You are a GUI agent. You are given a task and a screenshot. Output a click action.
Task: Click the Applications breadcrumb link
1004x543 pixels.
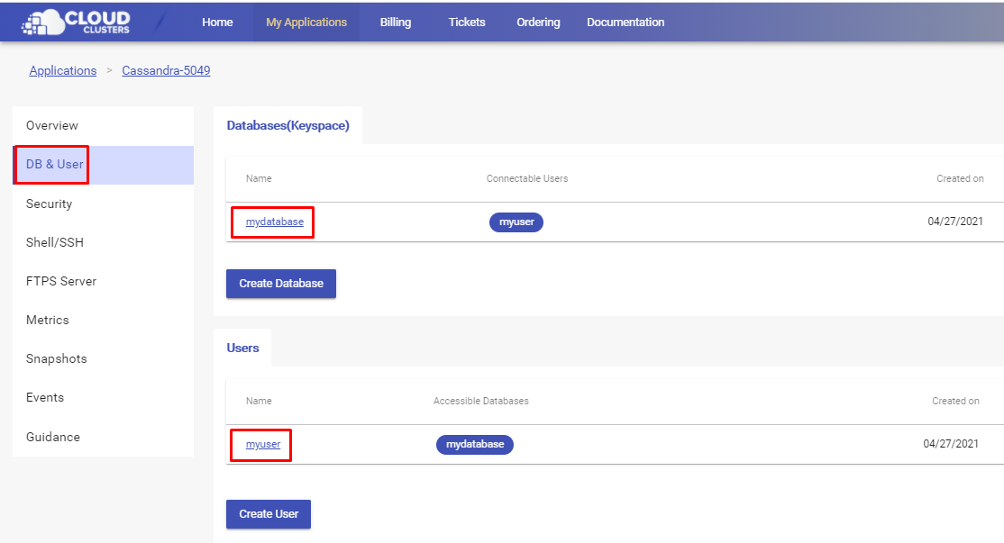[x=63, y=70]
